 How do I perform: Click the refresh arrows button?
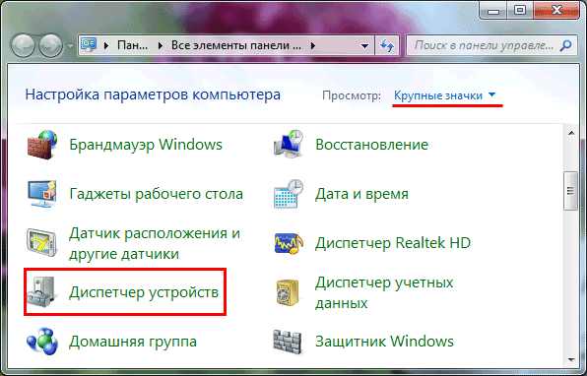coord(387,45)
